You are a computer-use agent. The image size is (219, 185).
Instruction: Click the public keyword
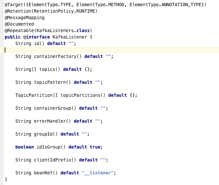[x=13, y=37]
